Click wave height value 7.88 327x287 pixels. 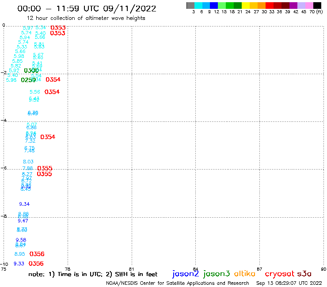(27, 168)
